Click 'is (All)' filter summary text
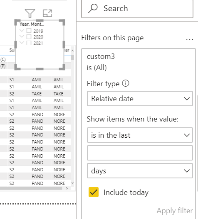The width and height of the screenshot is (198, 219). [x=97, y=68]
